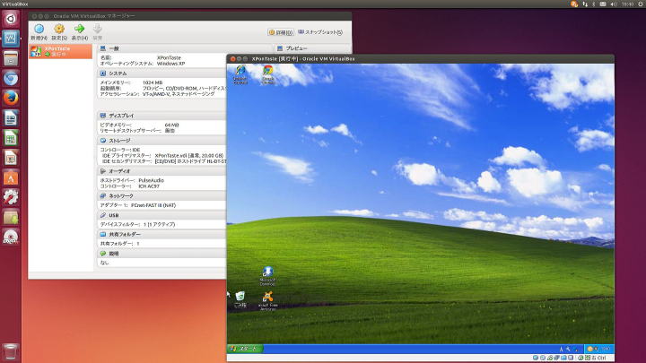Click the New (新規) VM toolbar icon
Image resolution: width=646 pixels, height=363 pixels.
point(39,29)
